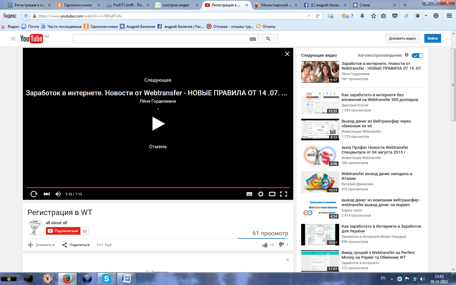456x285 pixels.
Task: Click the Войти sign-in button
Action: 433,38
